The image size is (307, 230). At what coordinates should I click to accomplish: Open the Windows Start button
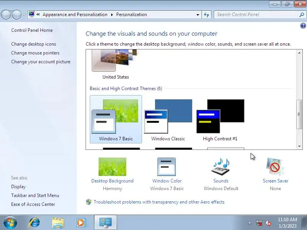pos(10,223)
